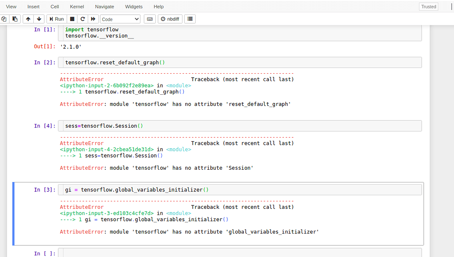Click the Trusted notebook indicator
This screenshot has width=454, height=257.
428,6
